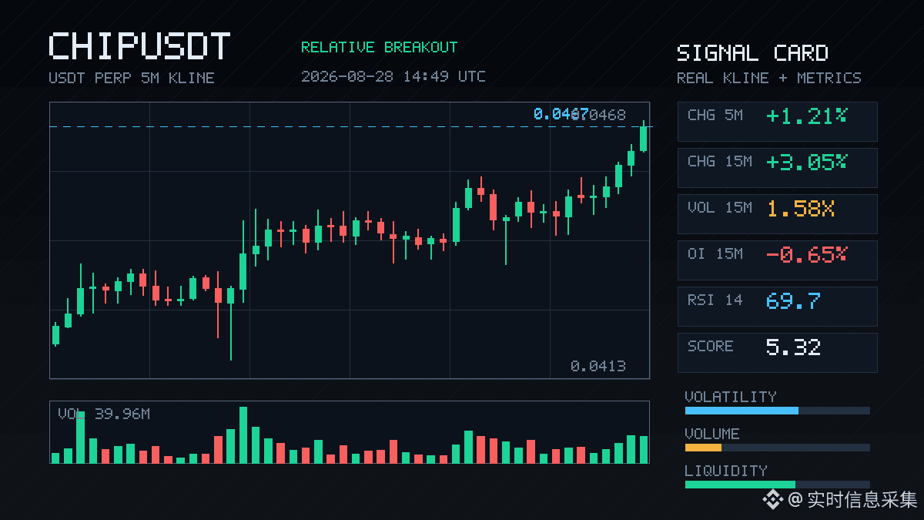Click the 2026-08-28 14:49 UTC timestamp

point(393,76)
